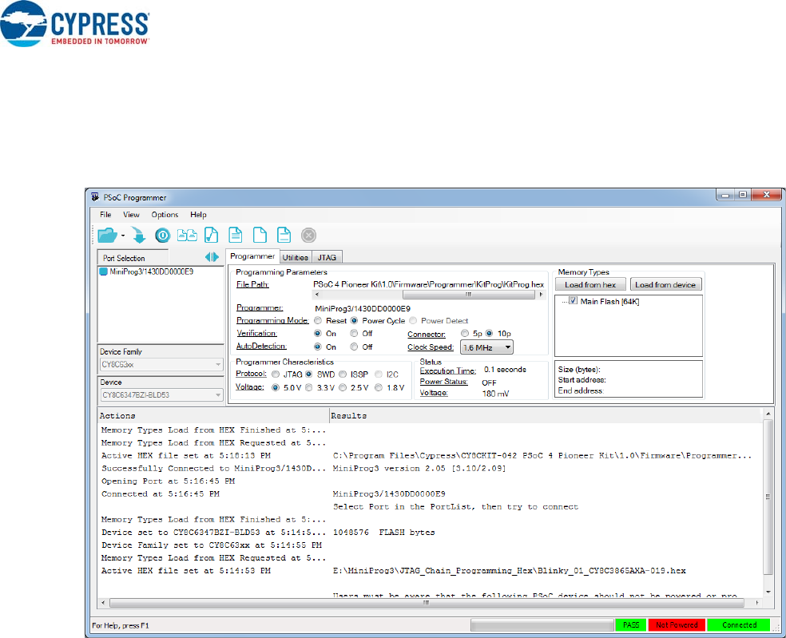Click the blank page toolbar icon

click(x=260, y=235)
